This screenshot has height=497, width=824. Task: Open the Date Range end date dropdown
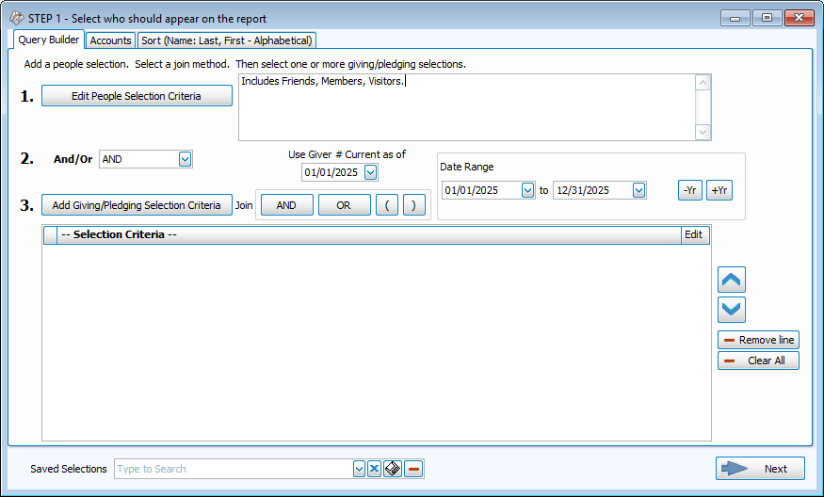[x=639, y=190]
